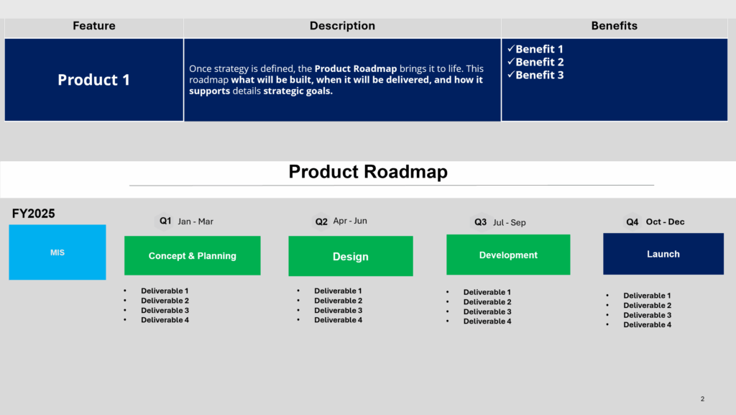Screen dimensions: 736x415
Task: Click the Q1 quarter badge
Action: (165, 222)
